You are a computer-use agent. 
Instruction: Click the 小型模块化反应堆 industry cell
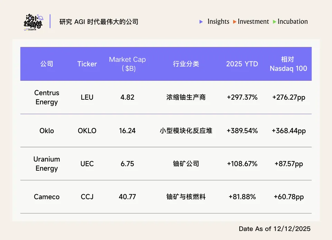click(x=186, y=131)
